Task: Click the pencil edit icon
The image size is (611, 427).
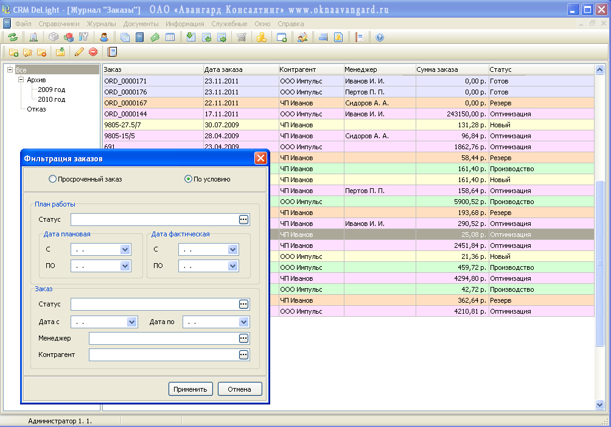Action: [x=79, y=52]
